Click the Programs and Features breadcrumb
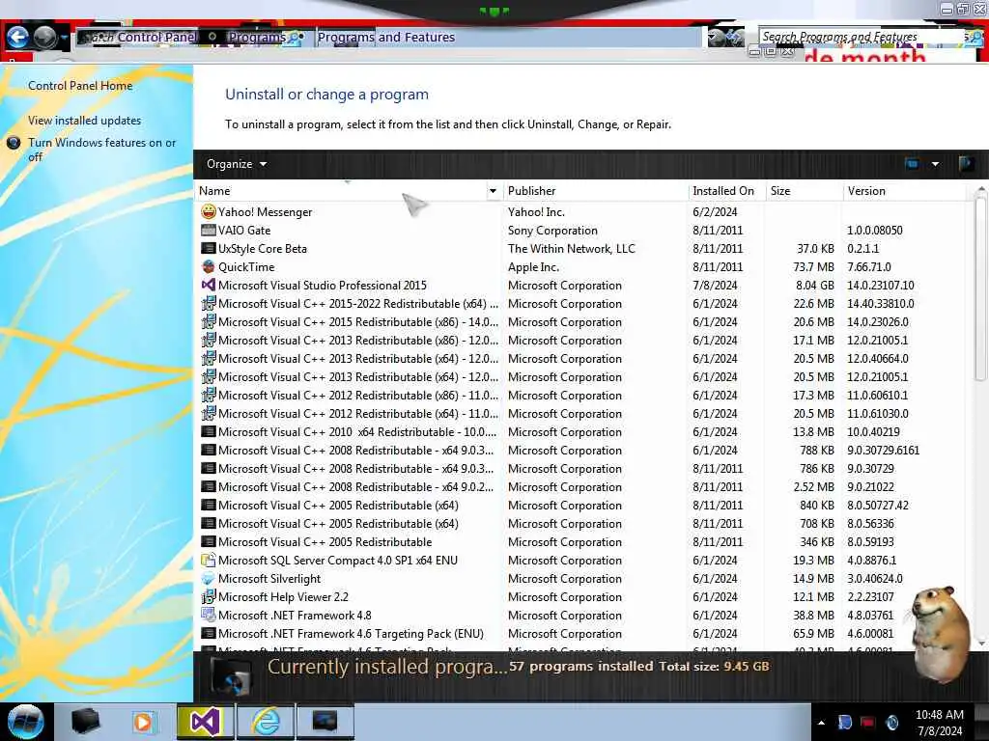 (386, 38)
